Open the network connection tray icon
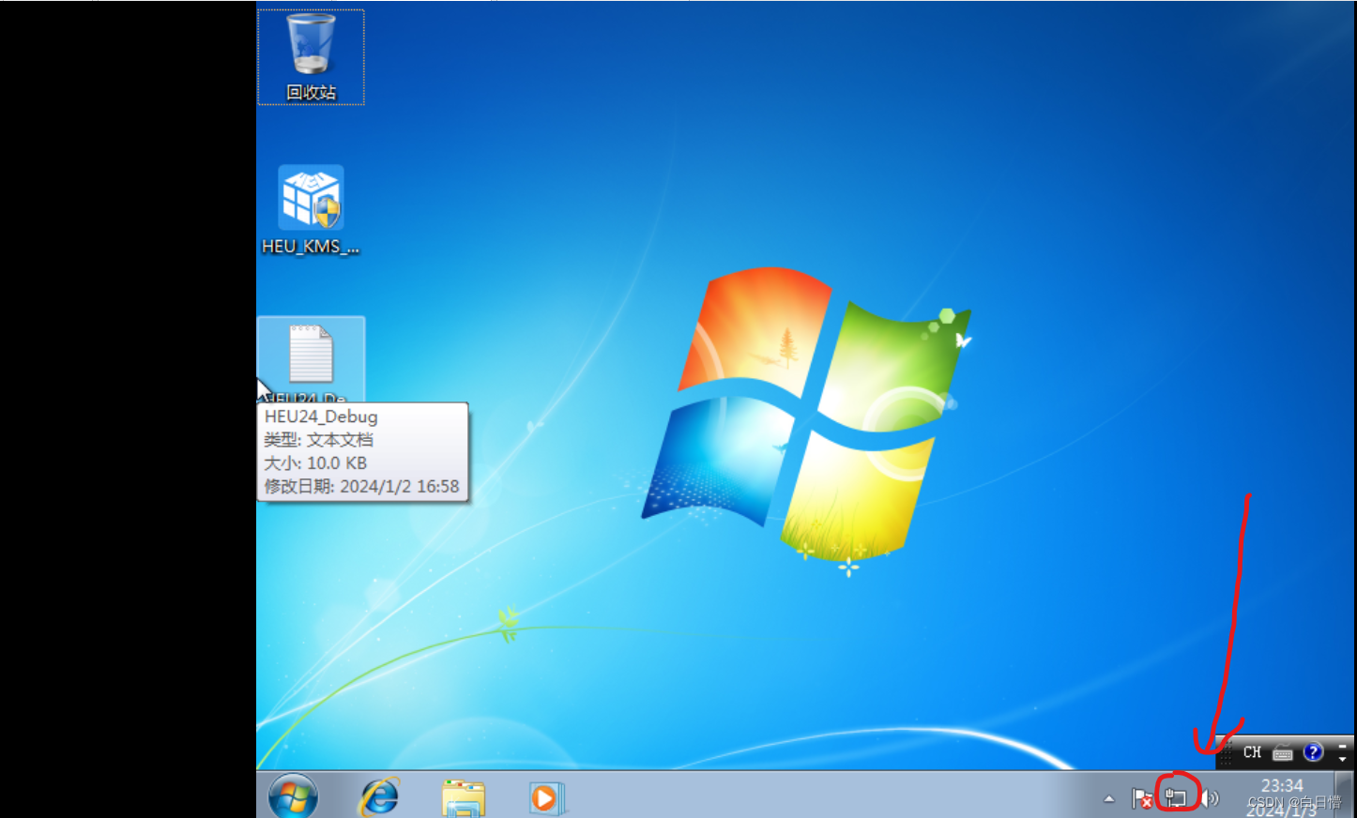This screenshot has height=818, width=1357. tap(1176, 798)
